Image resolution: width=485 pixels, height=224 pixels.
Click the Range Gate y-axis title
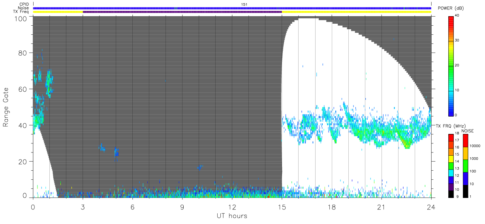6,107
